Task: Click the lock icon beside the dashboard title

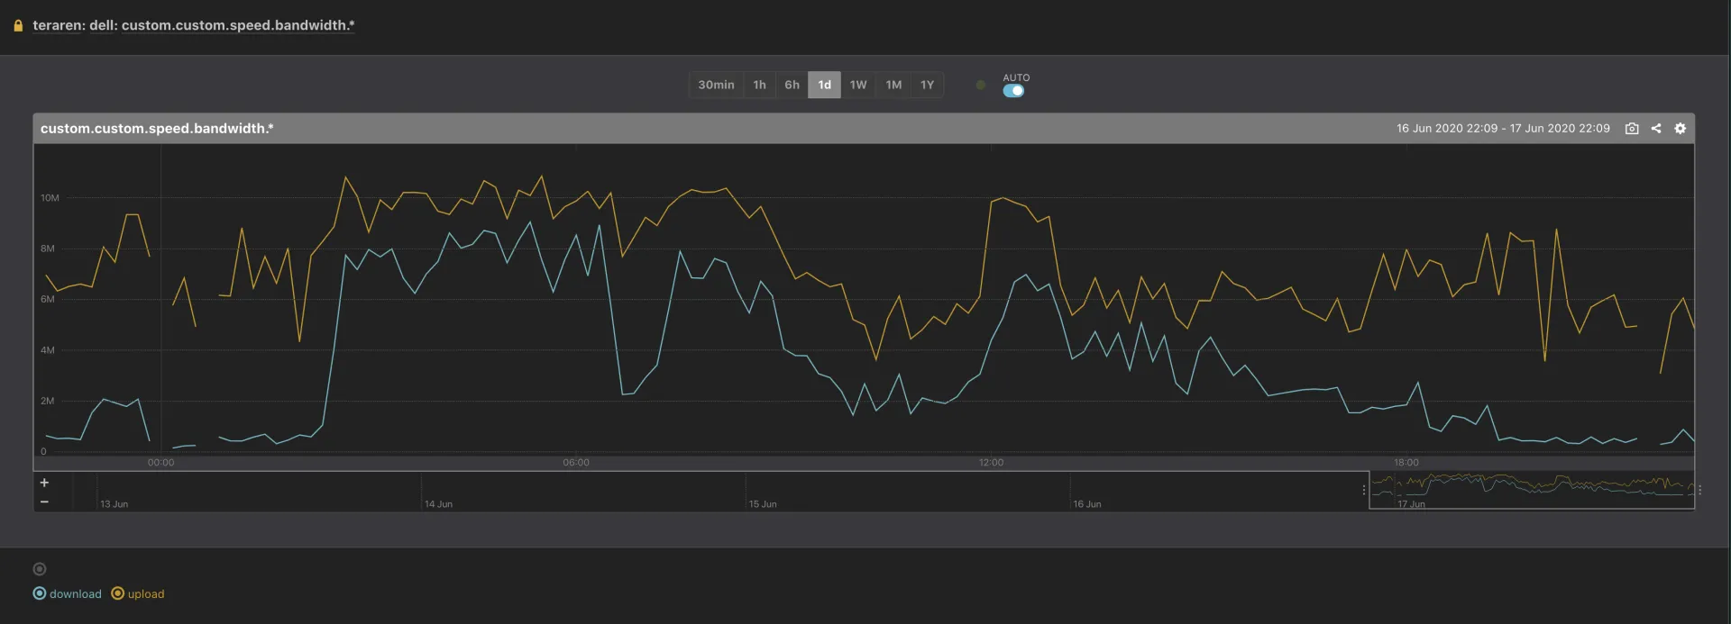Action: tap(18, 26)
